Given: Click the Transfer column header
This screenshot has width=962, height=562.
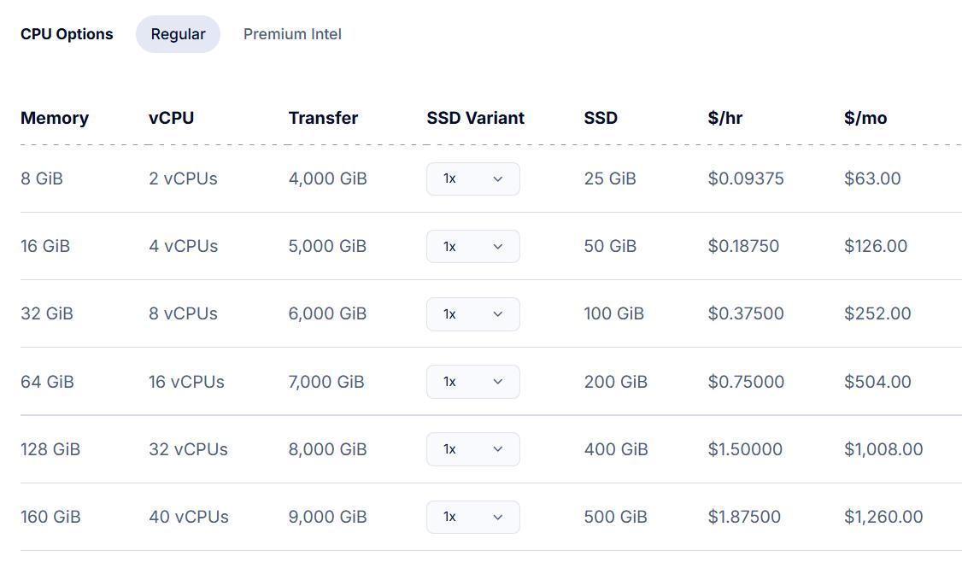Looking at the screenshot, I should click(x=323, y=118).
